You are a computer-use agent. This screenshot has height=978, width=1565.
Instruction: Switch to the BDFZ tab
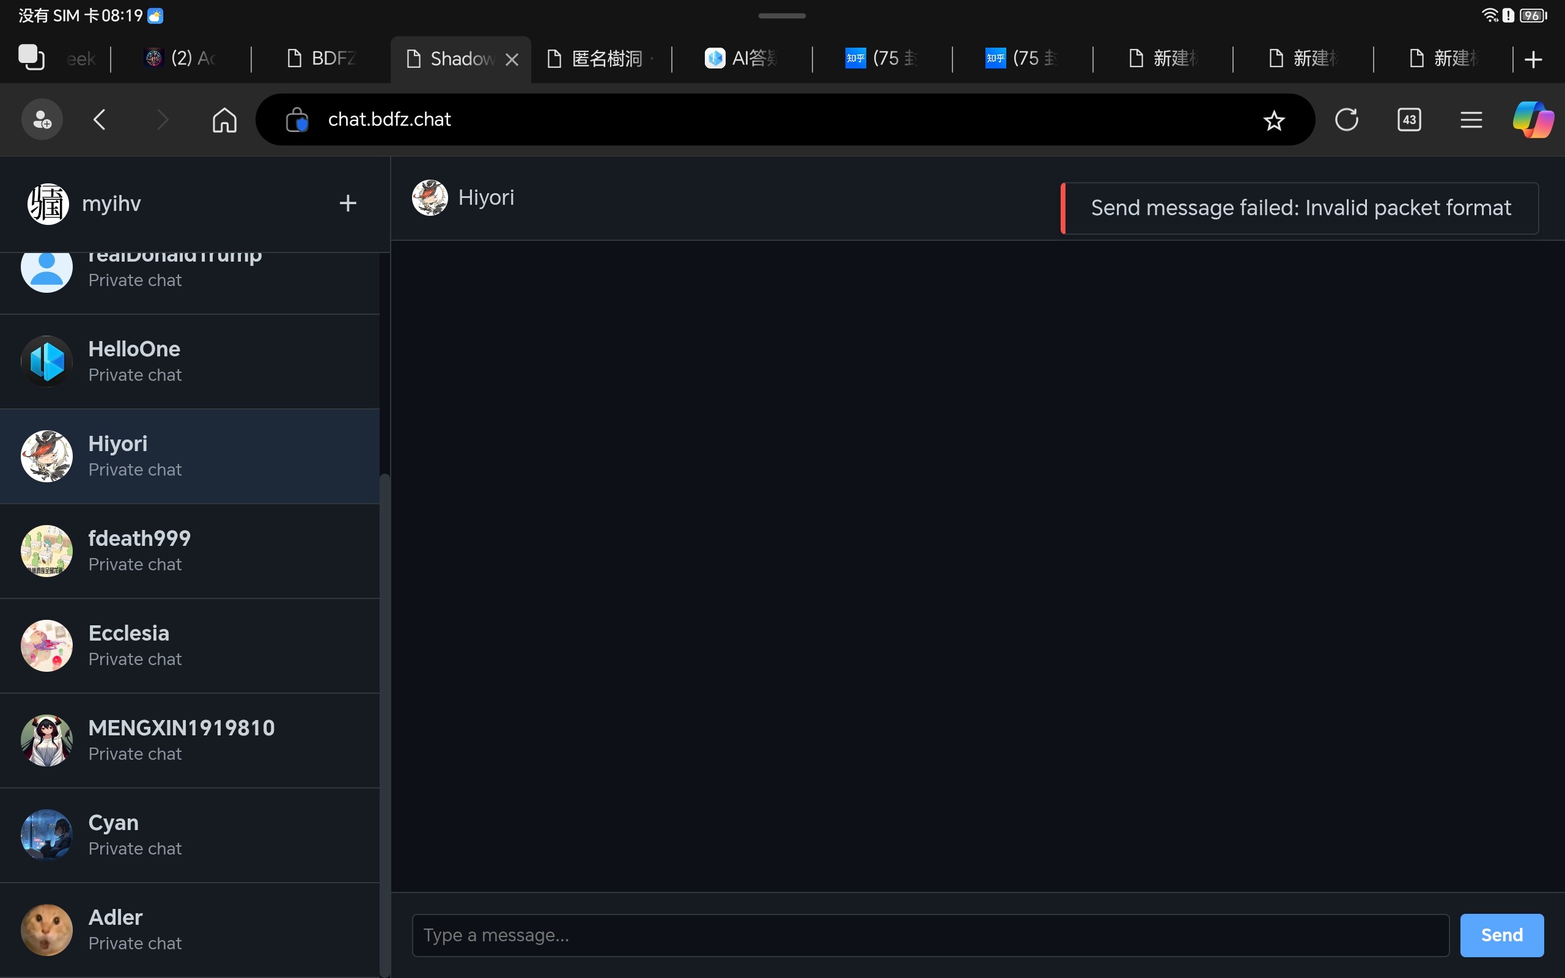coord(322,59)
